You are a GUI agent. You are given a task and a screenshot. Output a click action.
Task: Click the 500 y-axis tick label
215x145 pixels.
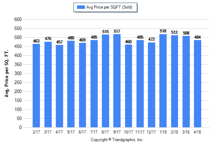[x=18, y=37]
